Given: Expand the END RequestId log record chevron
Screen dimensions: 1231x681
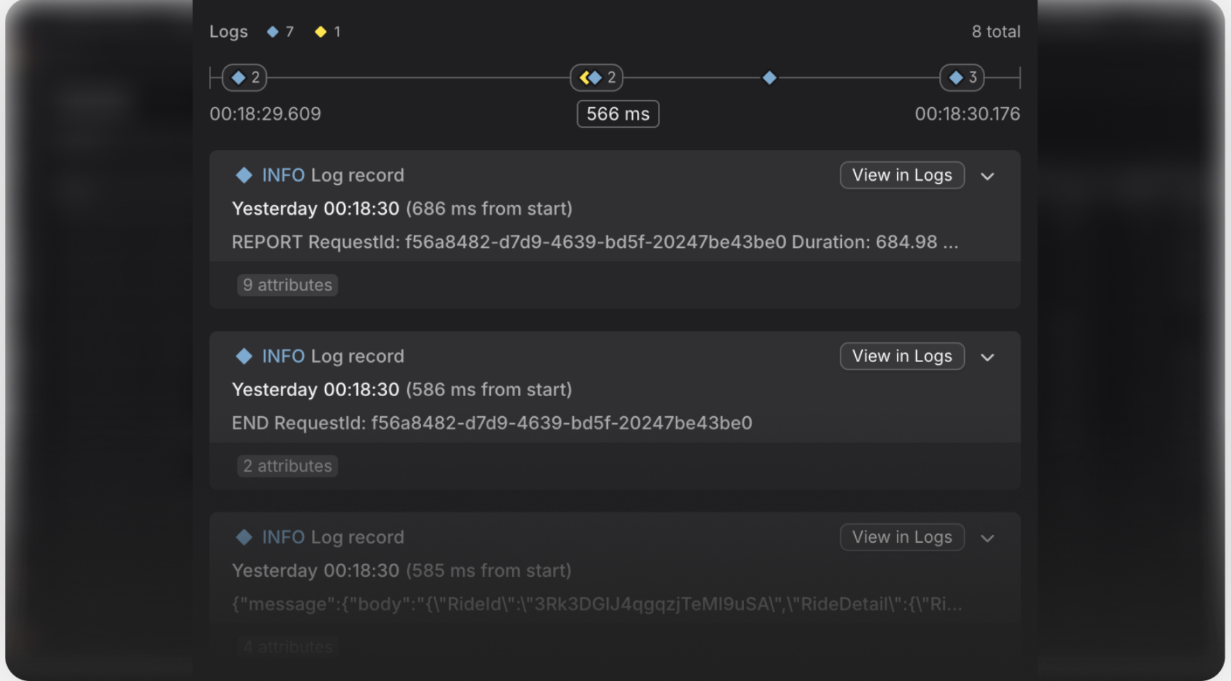Looking at the screenshot, I should point(988,357).
